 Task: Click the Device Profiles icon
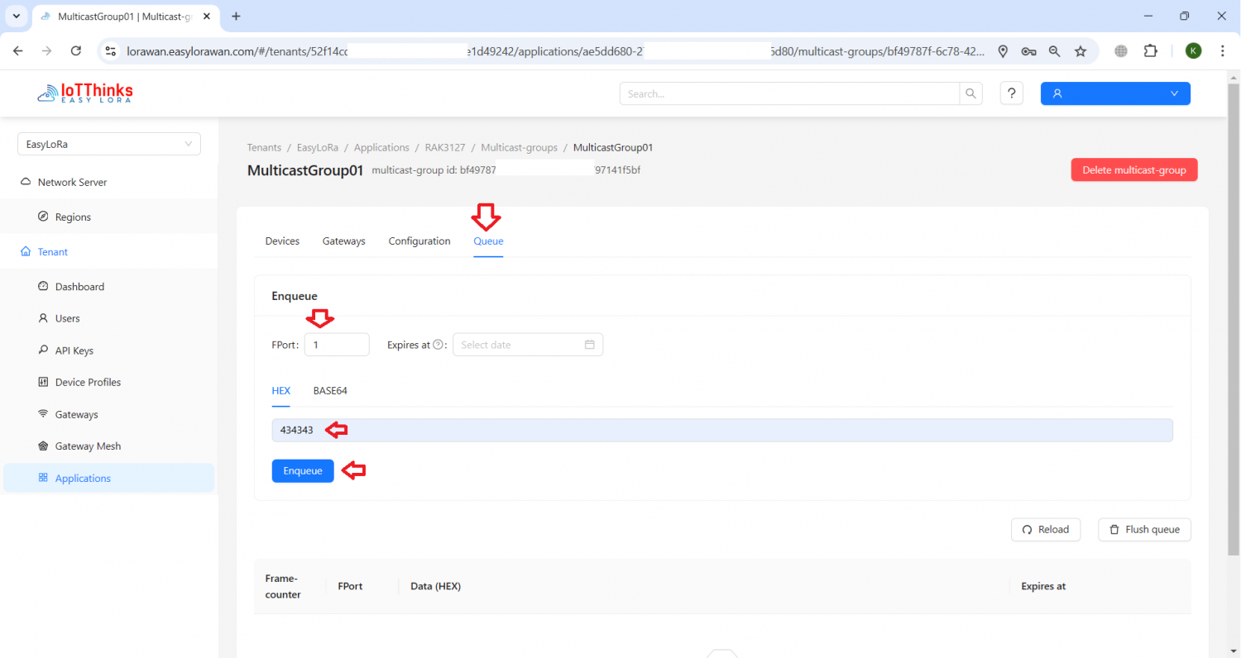[42, 382]
